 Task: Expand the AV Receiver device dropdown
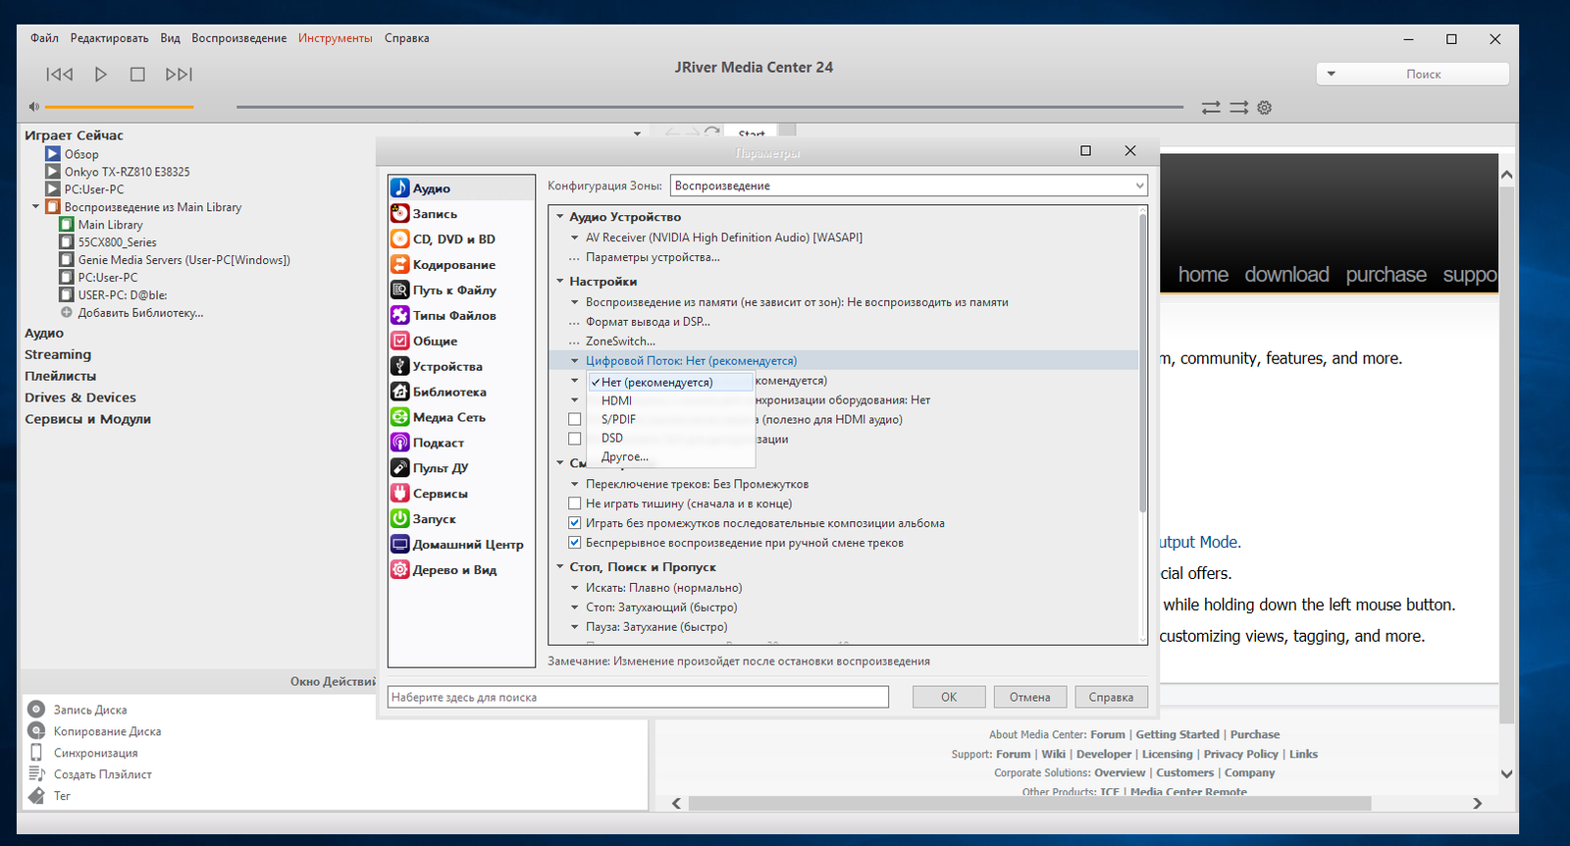575,238
